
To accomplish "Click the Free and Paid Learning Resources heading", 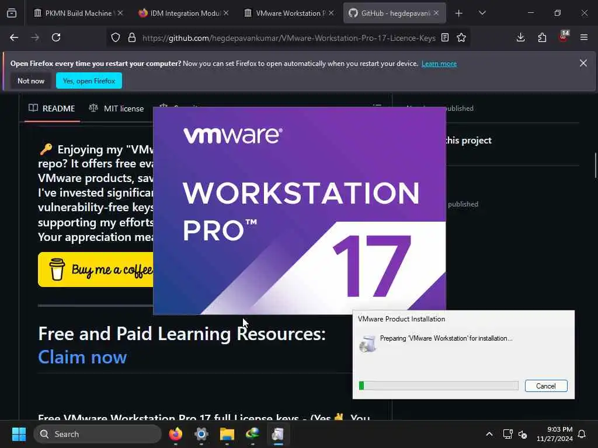I will pyautogui.click(x=182, y=334).
